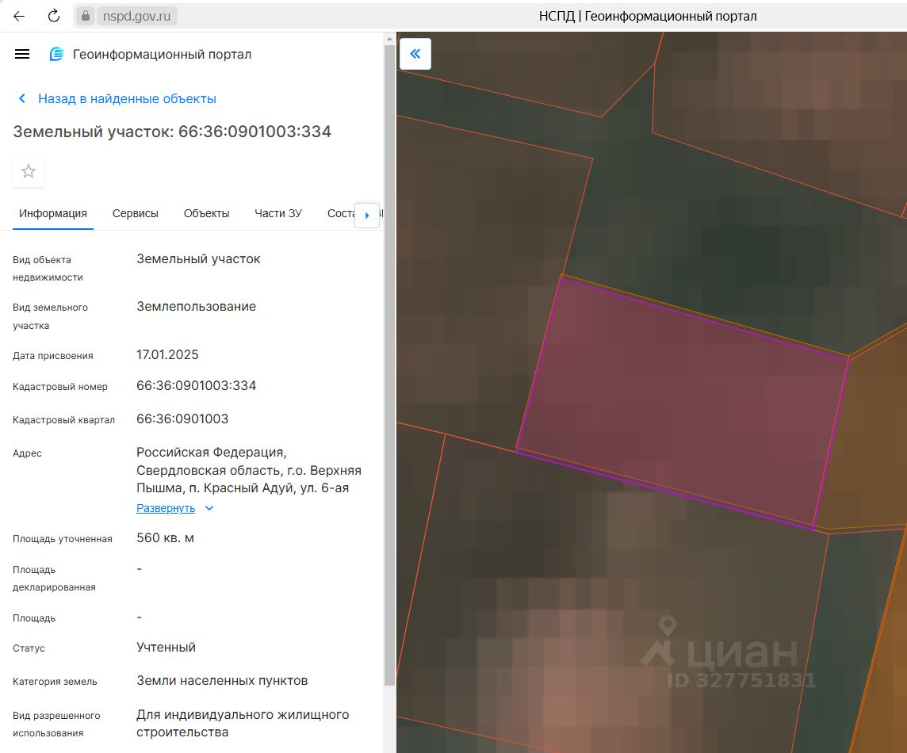This screenshot has height=753, width=907.
Task: Click the info panel vertical scrollbar thumb
Action: 389,365
